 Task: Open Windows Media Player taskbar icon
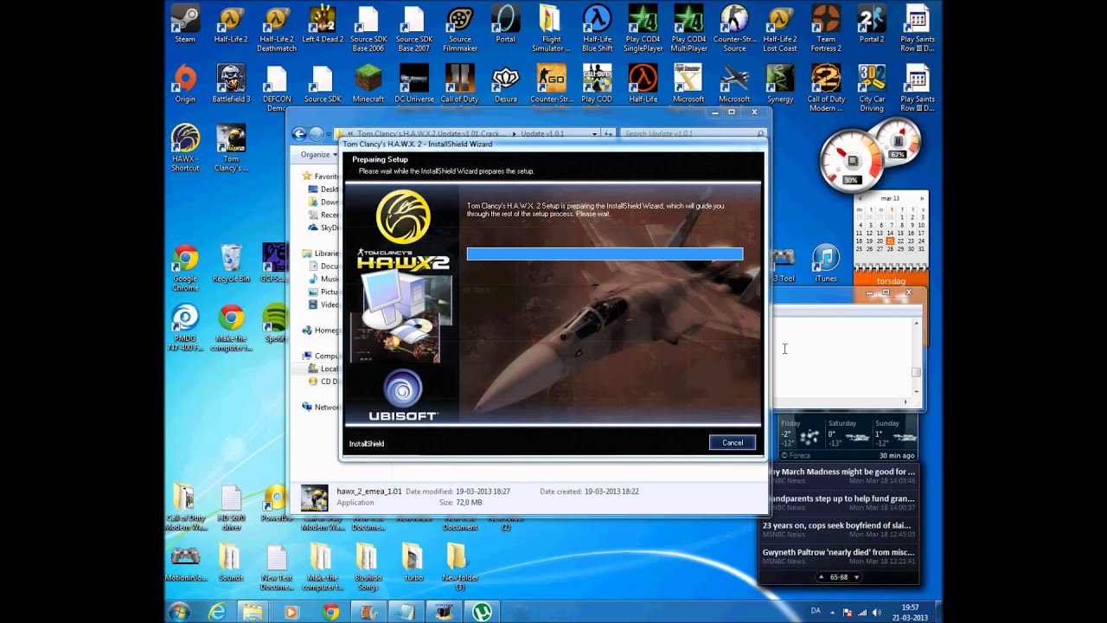291,612
